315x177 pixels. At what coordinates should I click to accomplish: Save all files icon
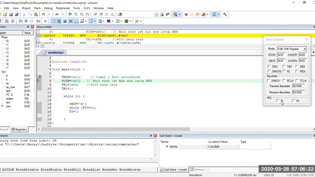(17, 14)
